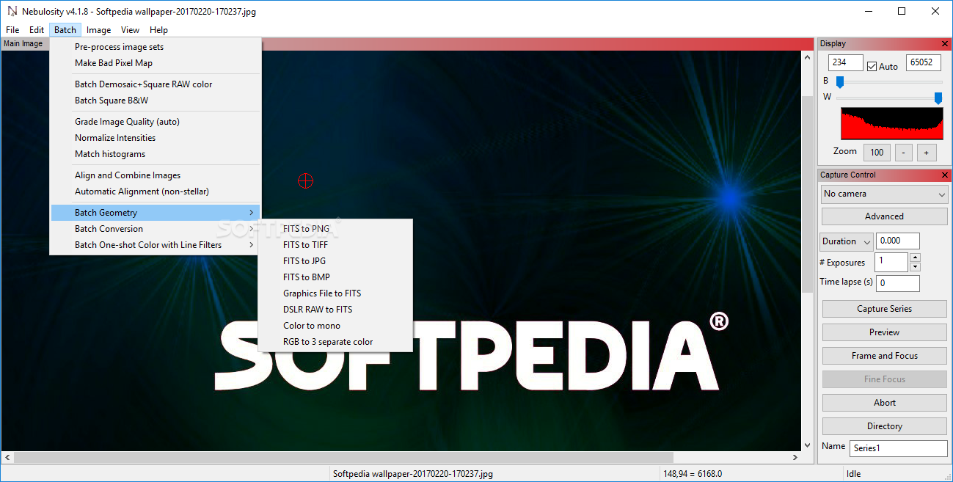The image size is (953, 482).
Task: Zoom in with the plus button
Action: (926, 153)
